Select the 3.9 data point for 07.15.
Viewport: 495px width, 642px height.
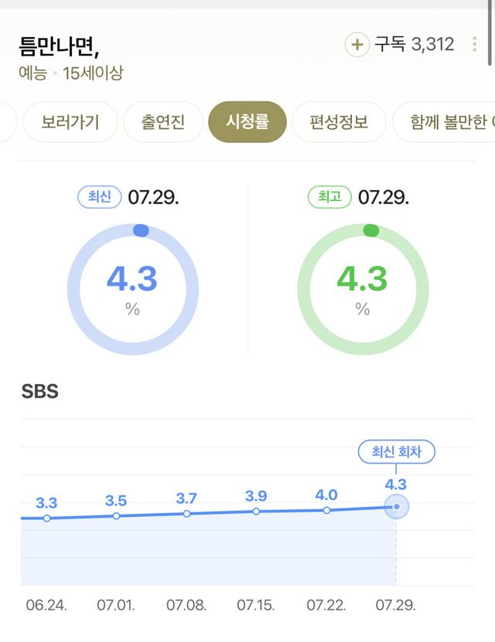[256, 511]
